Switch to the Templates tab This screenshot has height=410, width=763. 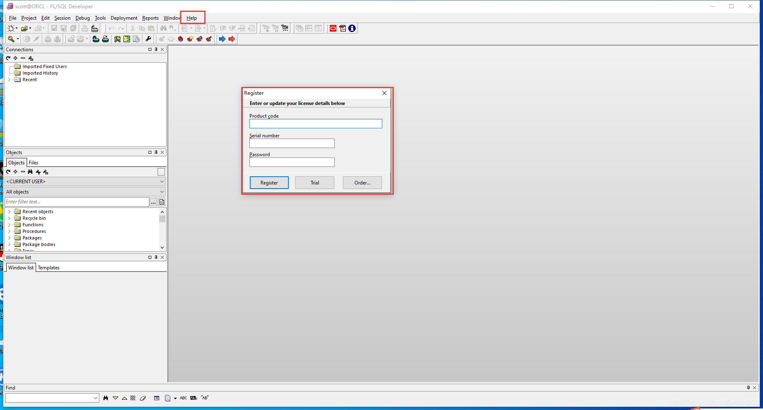49,268
